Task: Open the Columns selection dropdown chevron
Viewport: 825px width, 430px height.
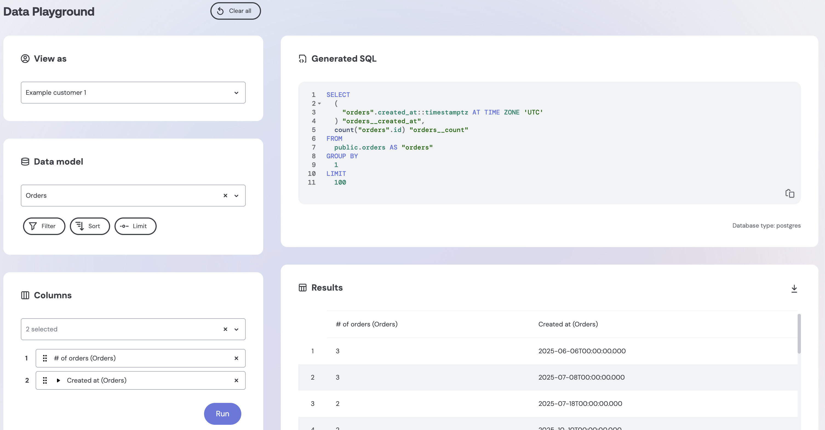Action: coord(236,329)
